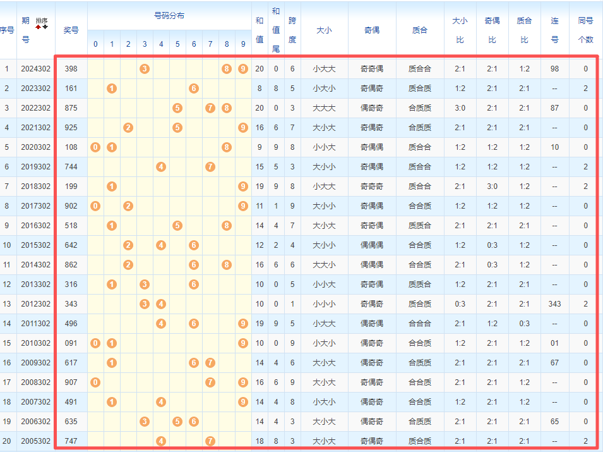Click the 和值尾 column header
Screen dimensions: 603x452
click(x=276, y=30)
